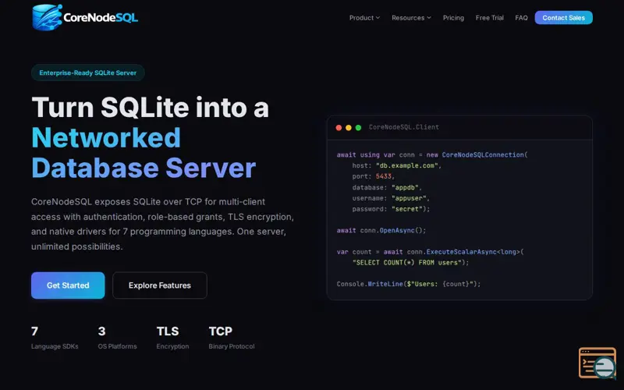The image size is (624, 390).
Task: Click the "Database Server" headline line
Action: (144, 168)
